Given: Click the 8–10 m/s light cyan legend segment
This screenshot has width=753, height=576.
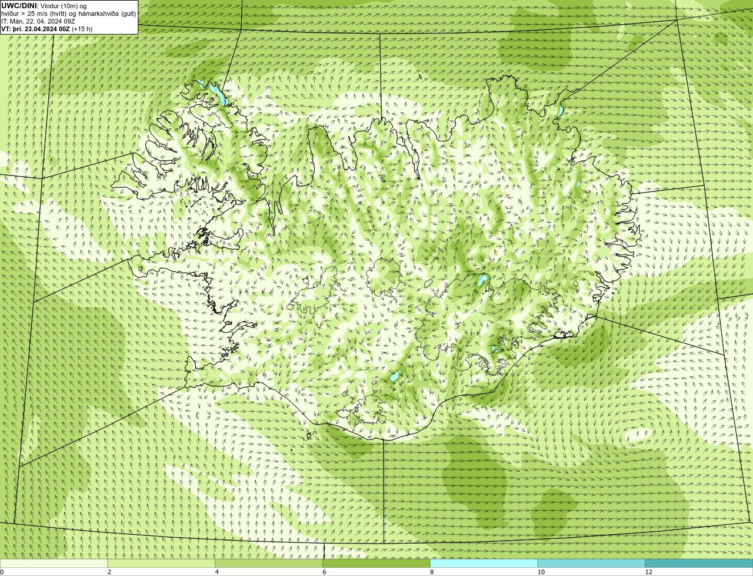Looking at the screenshot, I should click(x=484, y=564).
